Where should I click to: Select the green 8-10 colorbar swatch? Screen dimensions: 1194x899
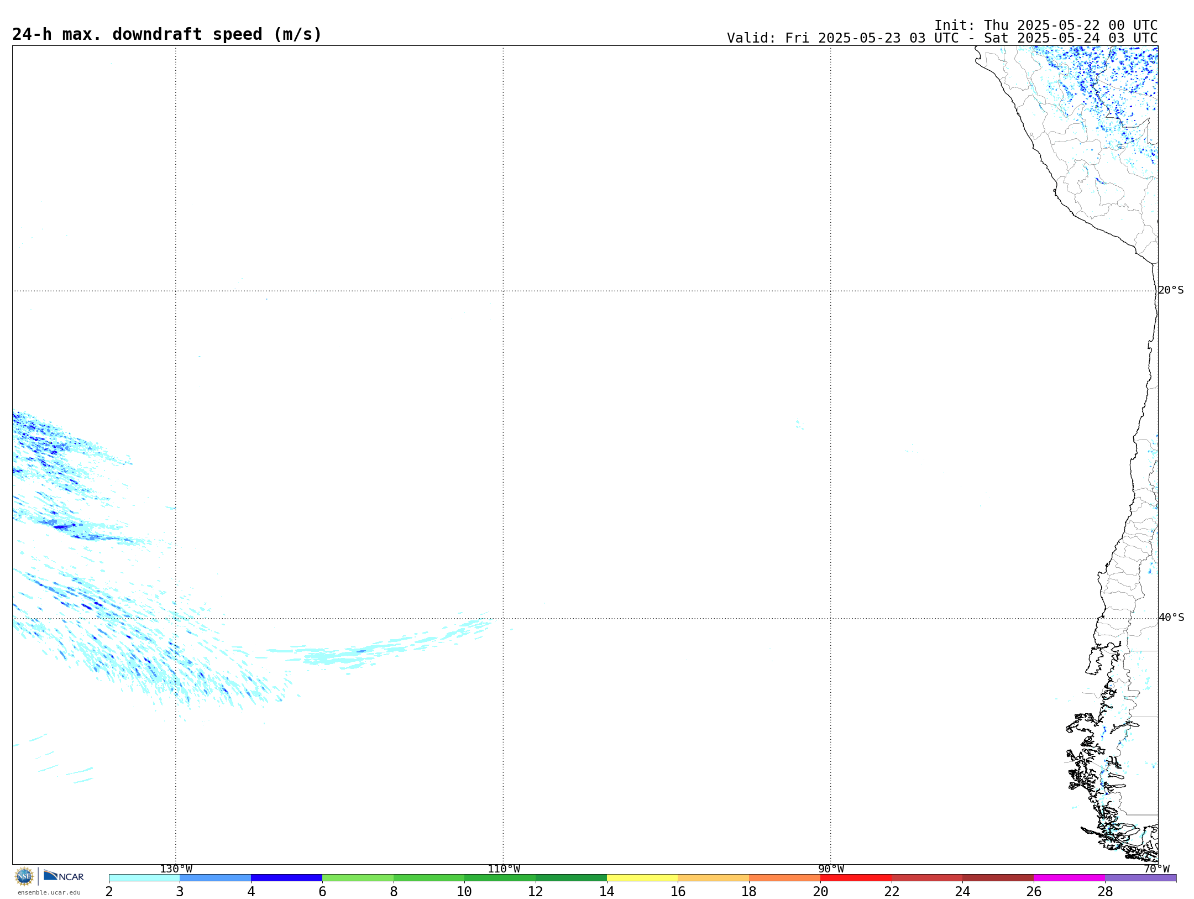[x=429, y=878]
